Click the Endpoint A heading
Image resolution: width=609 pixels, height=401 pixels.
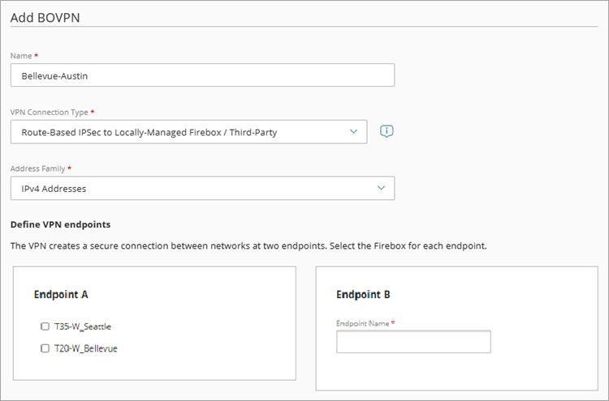pyautogui.click(x=61, y=295)
